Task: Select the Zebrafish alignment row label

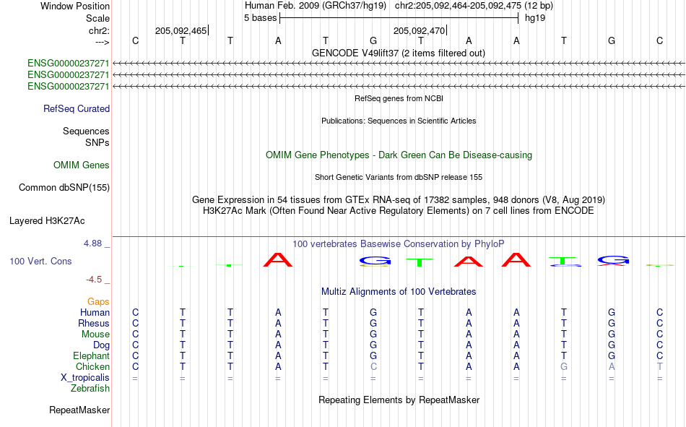Action: coord(90,389)
